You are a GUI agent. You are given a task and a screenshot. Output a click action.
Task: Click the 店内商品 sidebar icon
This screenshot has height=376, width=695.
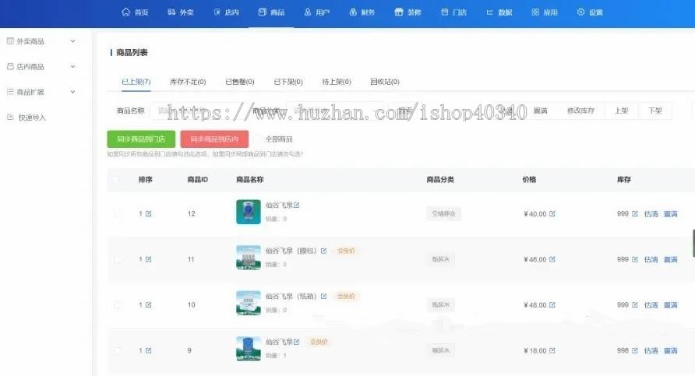(x=10, y=66)
